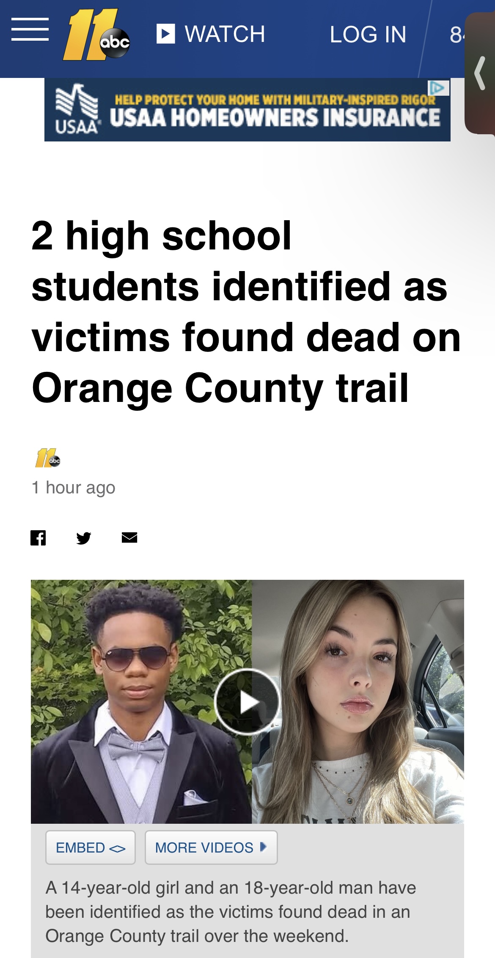Click the EMBED button

coord(91,847)
